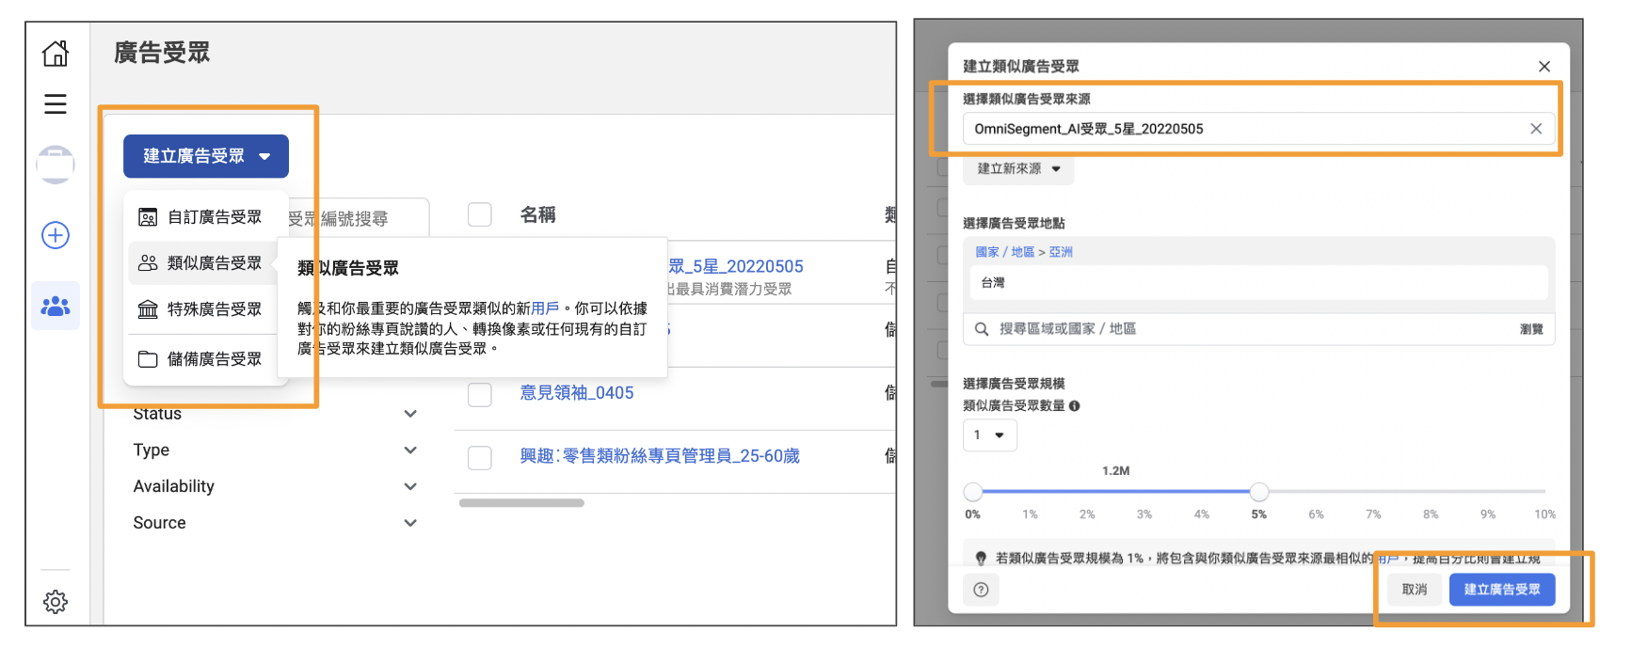Expand the Availability filter

pos(410,486)
